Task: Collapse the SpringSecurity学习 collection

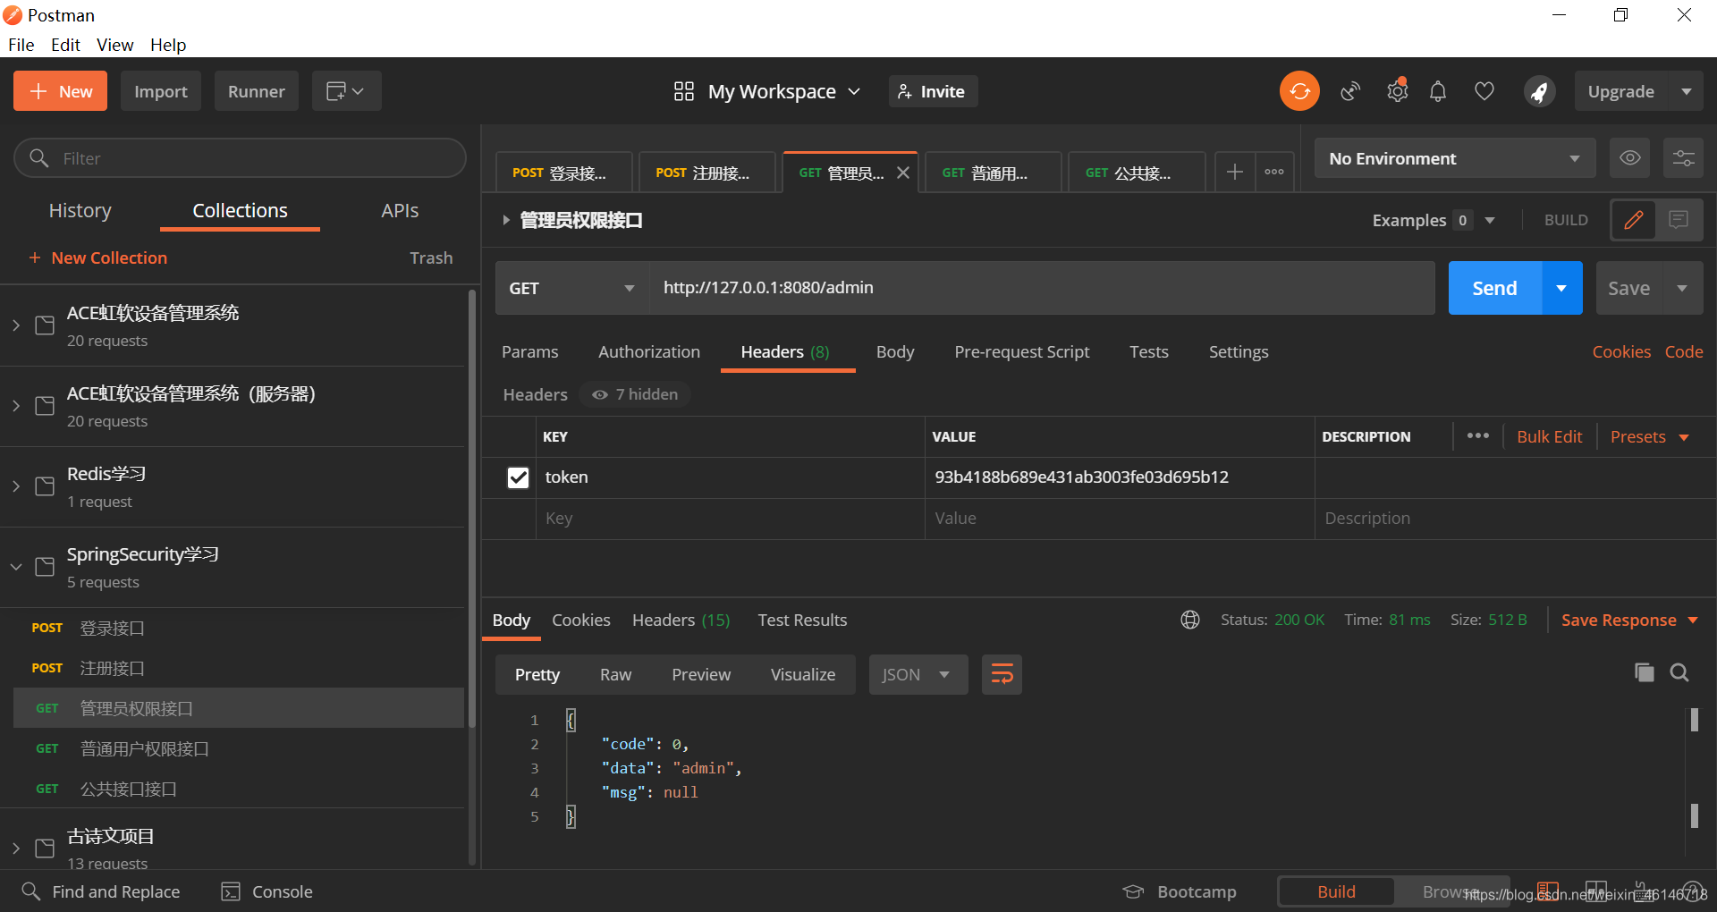Action: (16, 567)
